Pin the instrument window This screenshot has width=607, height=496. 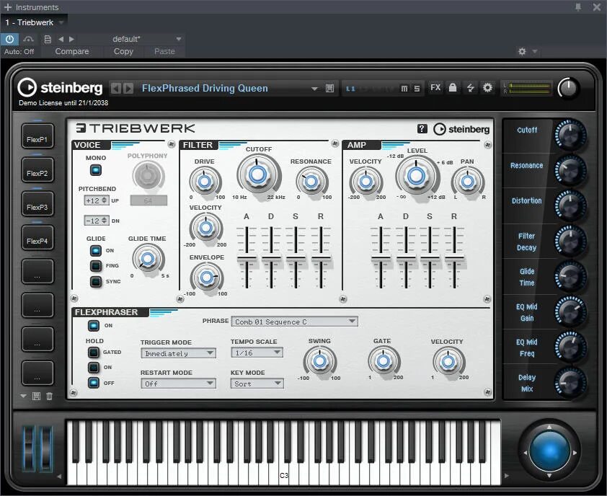pos(578,7)
